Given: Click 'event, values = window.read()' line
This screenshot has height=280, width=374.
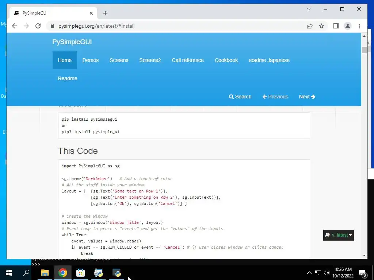Looking at the screenshot, I should click(106, 241).
